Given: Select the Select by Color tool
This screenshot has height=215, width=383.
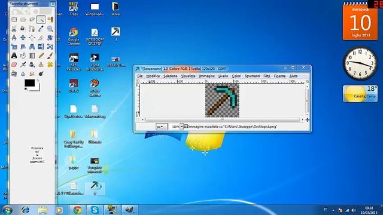Looking at the screenshot, I should click(50, 20).
